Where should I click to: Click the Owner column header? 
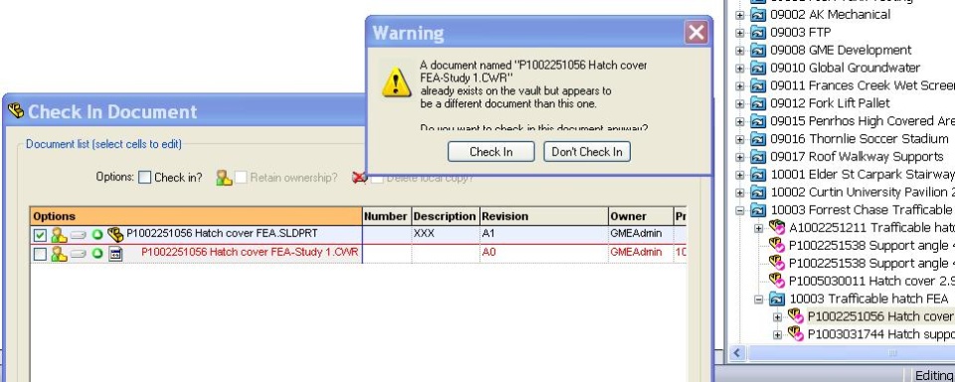pos(641,216)
